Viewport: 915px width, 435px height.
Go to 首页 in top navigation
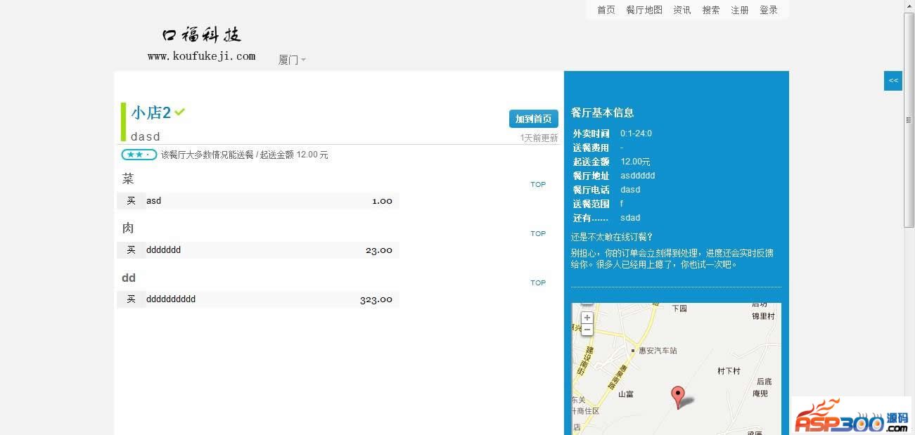[x=606, y=10]
